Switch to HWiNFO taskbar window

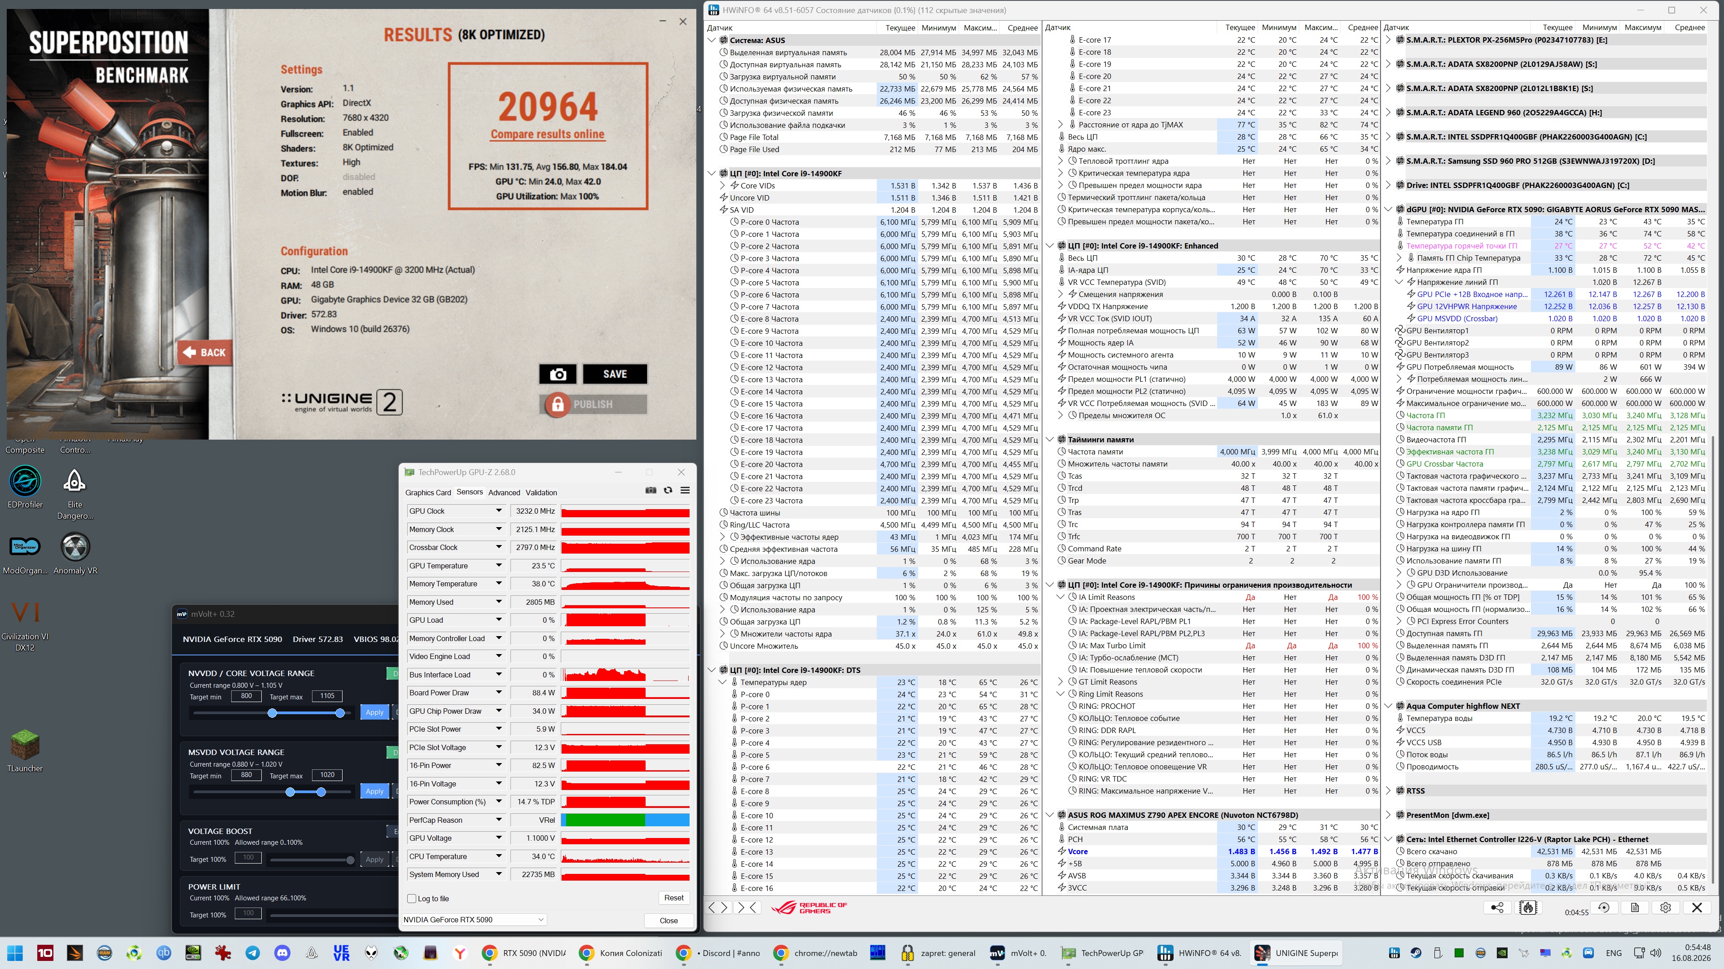[1199, 953]
